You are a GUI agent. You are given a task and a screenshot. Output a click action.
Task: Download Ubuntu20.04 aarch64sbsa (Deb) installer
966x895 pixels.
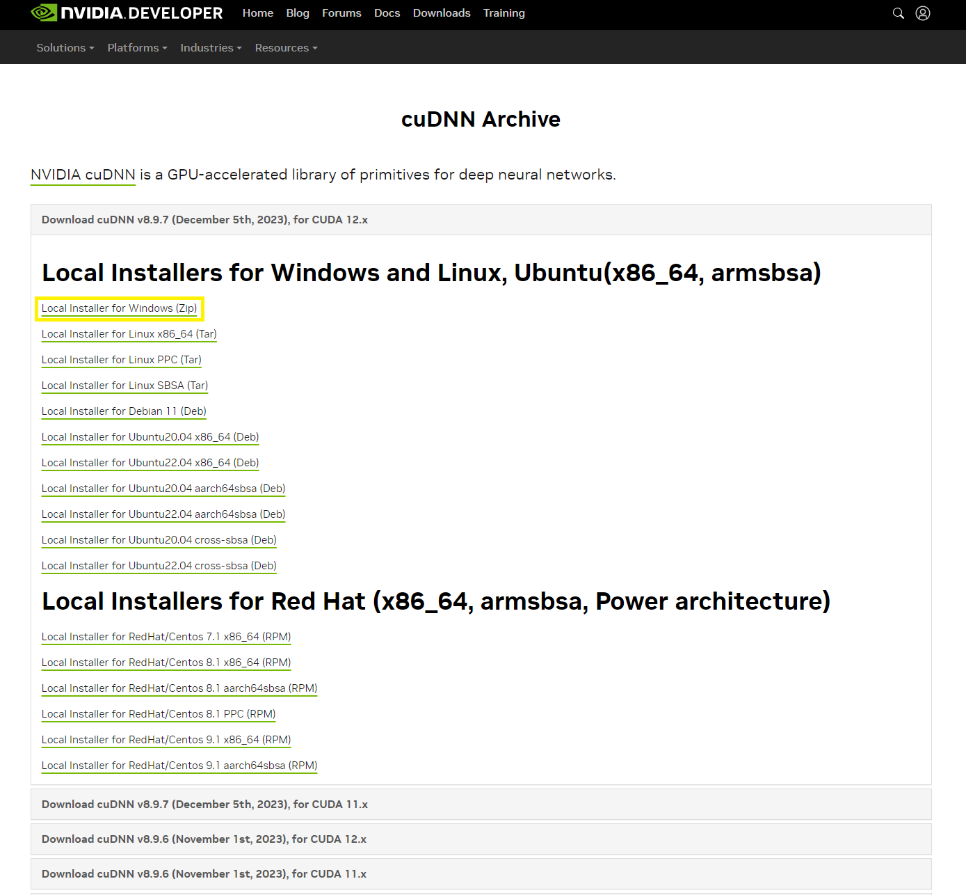163,489
